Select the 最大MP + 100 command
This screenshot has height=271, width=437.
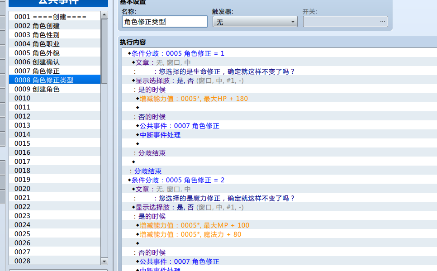coord(280,225)
